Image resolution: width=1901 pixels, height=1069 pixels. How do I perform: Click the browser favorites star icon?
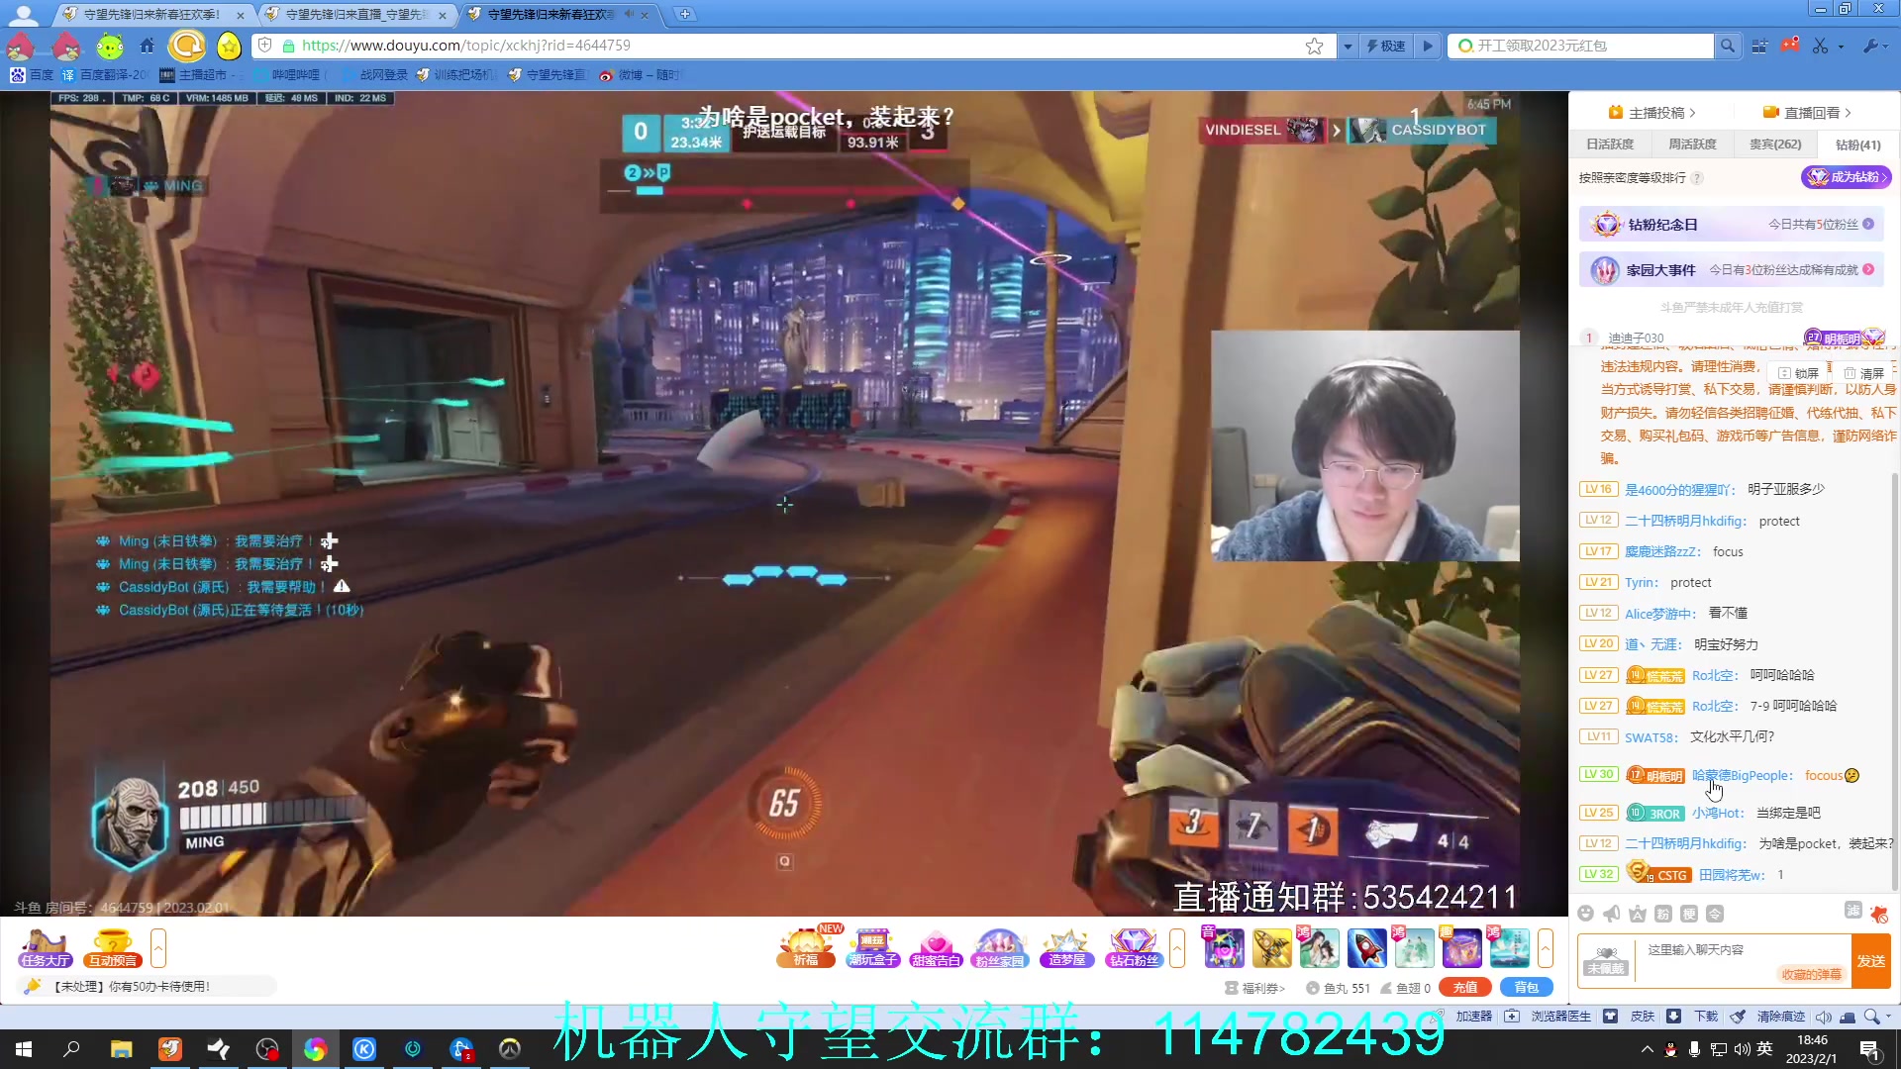coord(1314,46)
